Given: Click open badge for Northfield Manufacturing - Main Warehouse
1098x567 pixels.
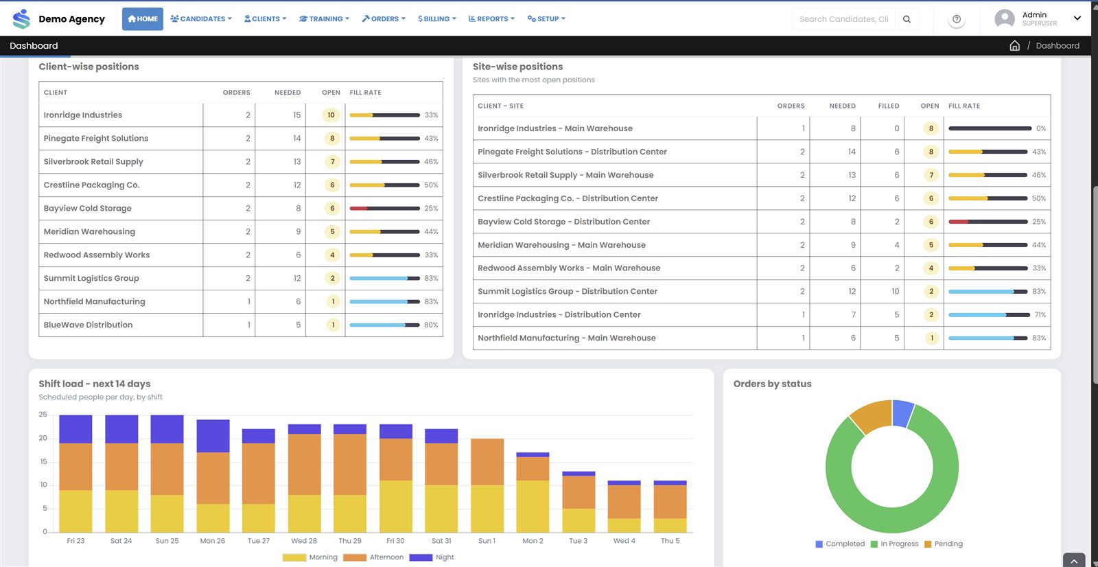Looking at the screenshot, I should [x=931, y=338].
